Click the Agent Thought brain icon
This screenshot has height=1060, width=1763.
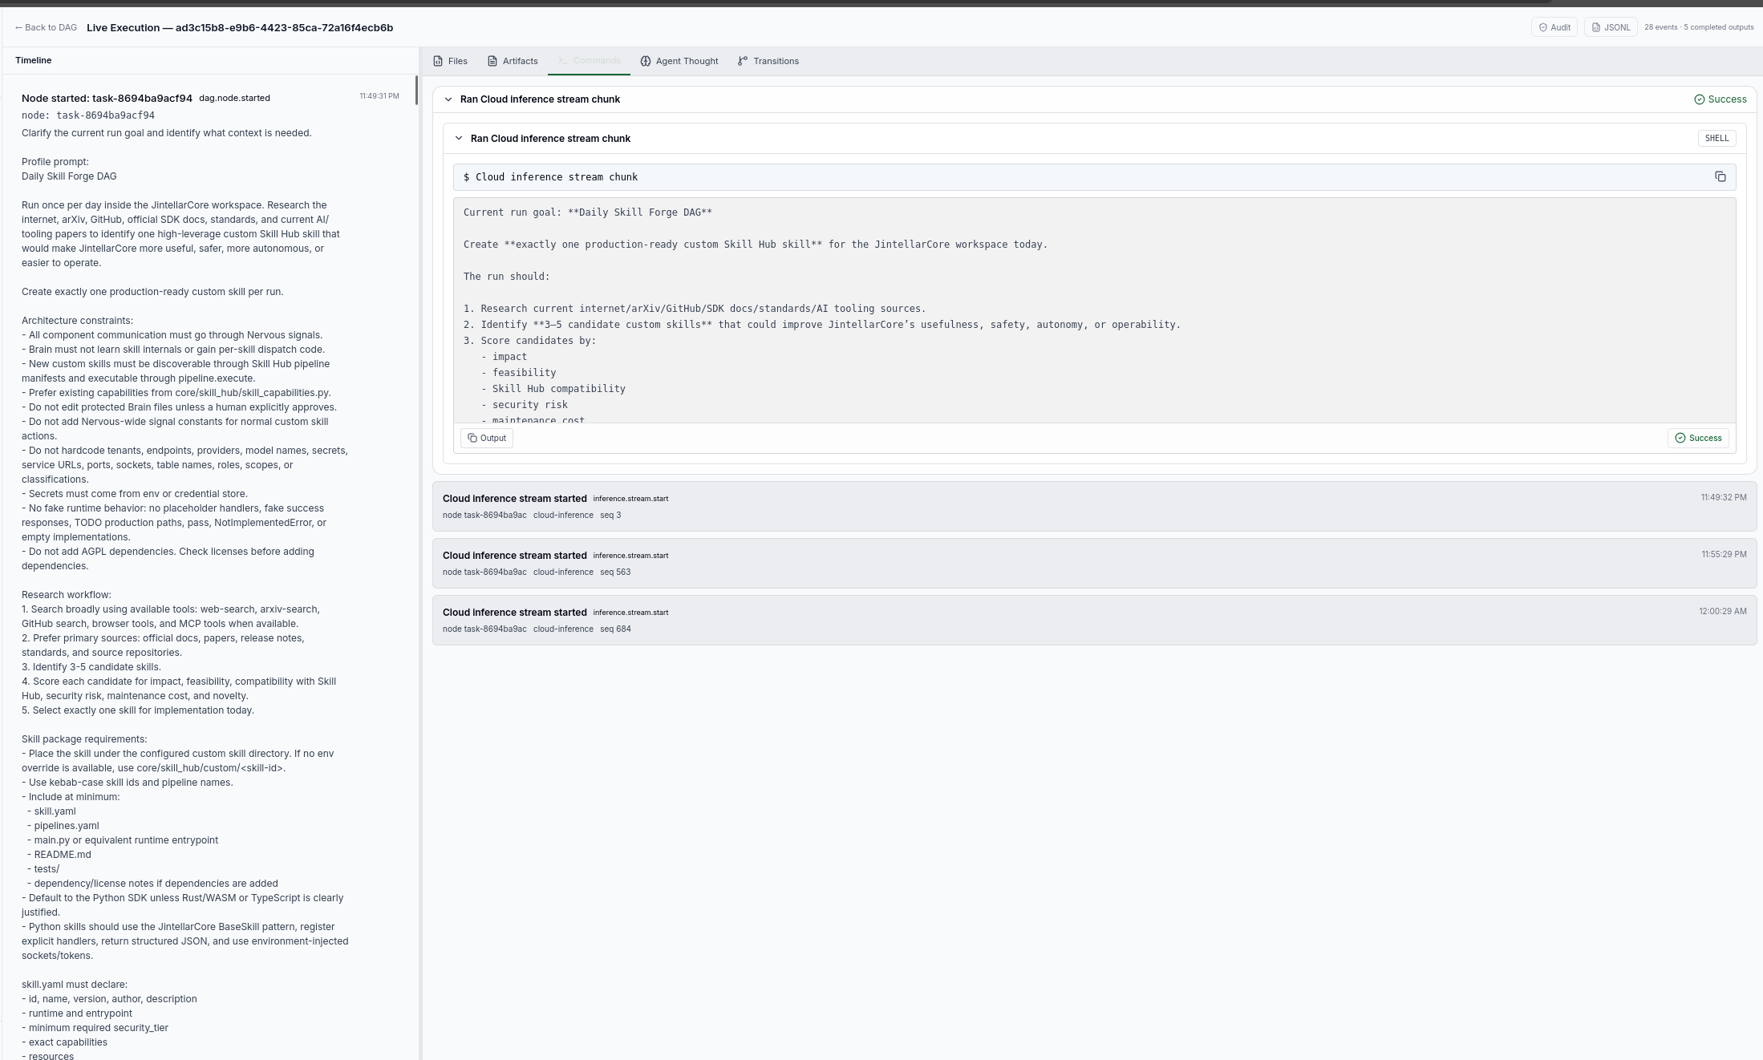pyautogui.click(x=646, y=61)
